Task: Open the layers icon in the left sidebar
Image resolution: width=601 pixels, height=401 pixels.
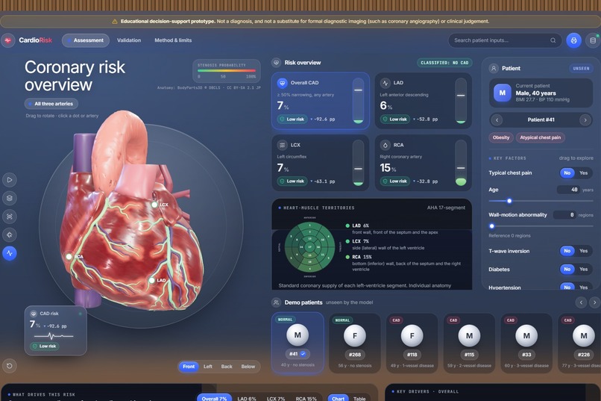Action: [x=10, y=198]
